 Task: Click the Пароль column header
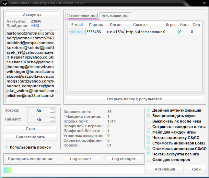pyautogui.click(x=96, y=25)
